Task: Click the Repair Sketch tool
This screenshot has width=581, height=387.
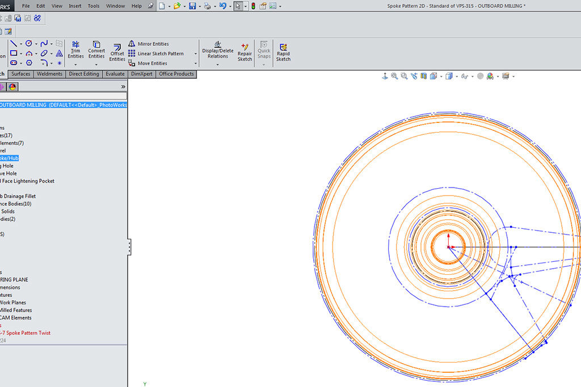Action: (245, 52)
